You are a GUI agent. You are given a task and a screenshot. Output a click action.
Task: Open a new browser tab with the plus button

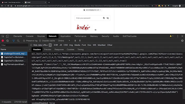coord(49,2)
